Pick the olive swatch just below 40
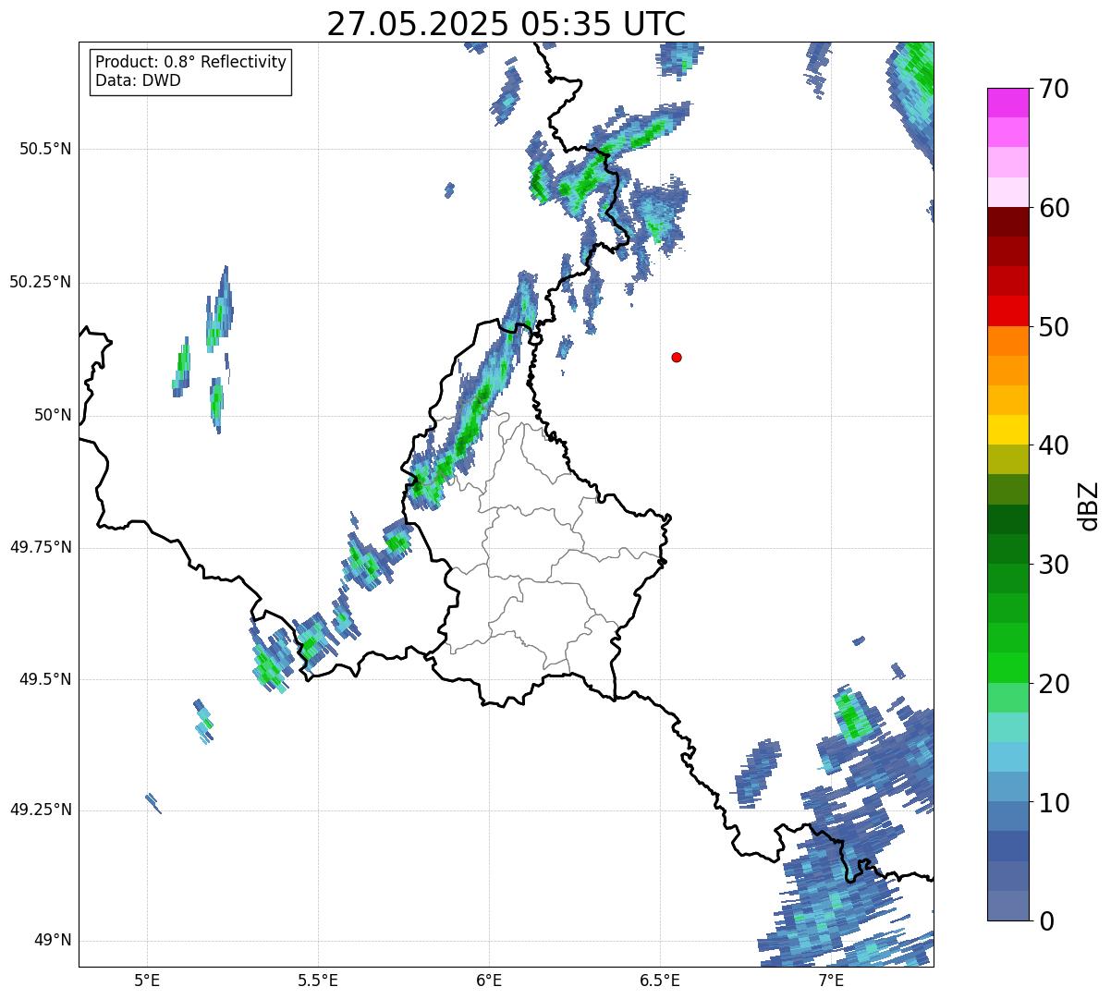Screen dimensions: 1111x999 click(x=1008, y=459)
